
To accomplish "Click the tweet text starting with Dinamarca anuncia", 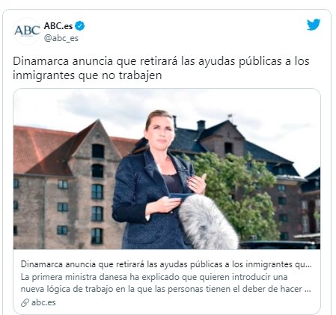I will [x=161, y=68].
